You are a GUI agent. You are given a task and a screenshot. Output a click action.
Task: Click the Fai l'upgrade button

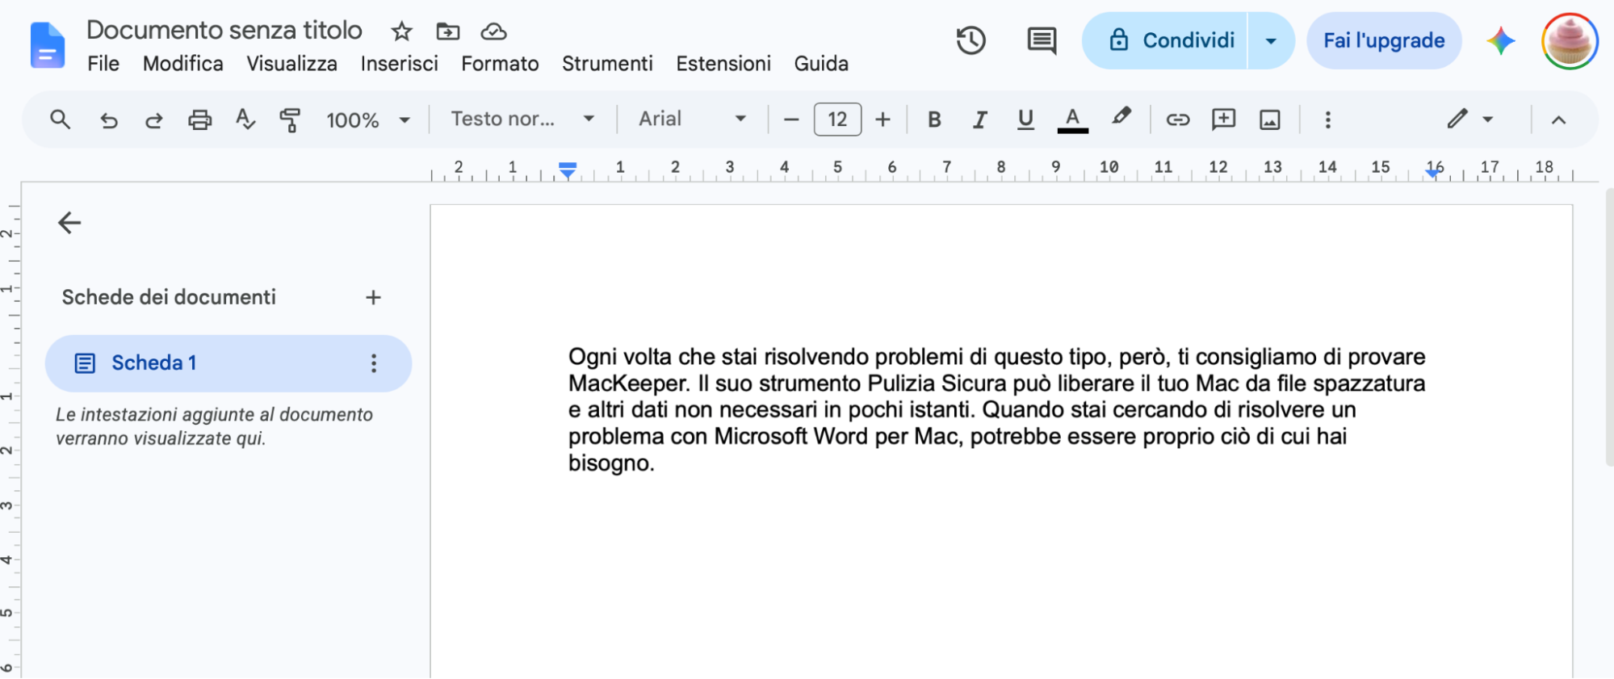1384,40
